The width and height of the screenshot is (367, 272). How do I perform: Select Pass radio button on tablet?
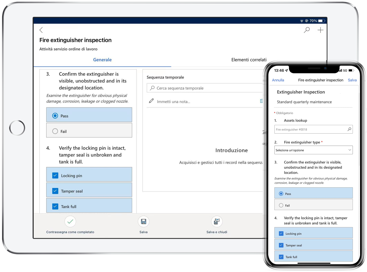(x=55, y=116)
